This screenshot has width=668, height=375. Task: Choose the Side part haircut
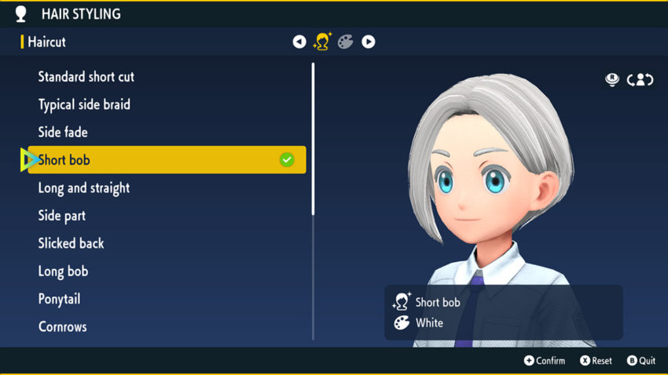pos(62,216)
